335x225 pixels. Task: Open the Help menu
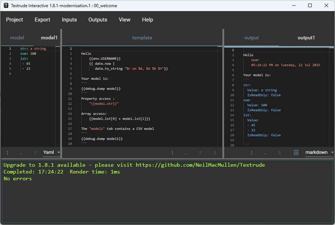pos(147,20)
